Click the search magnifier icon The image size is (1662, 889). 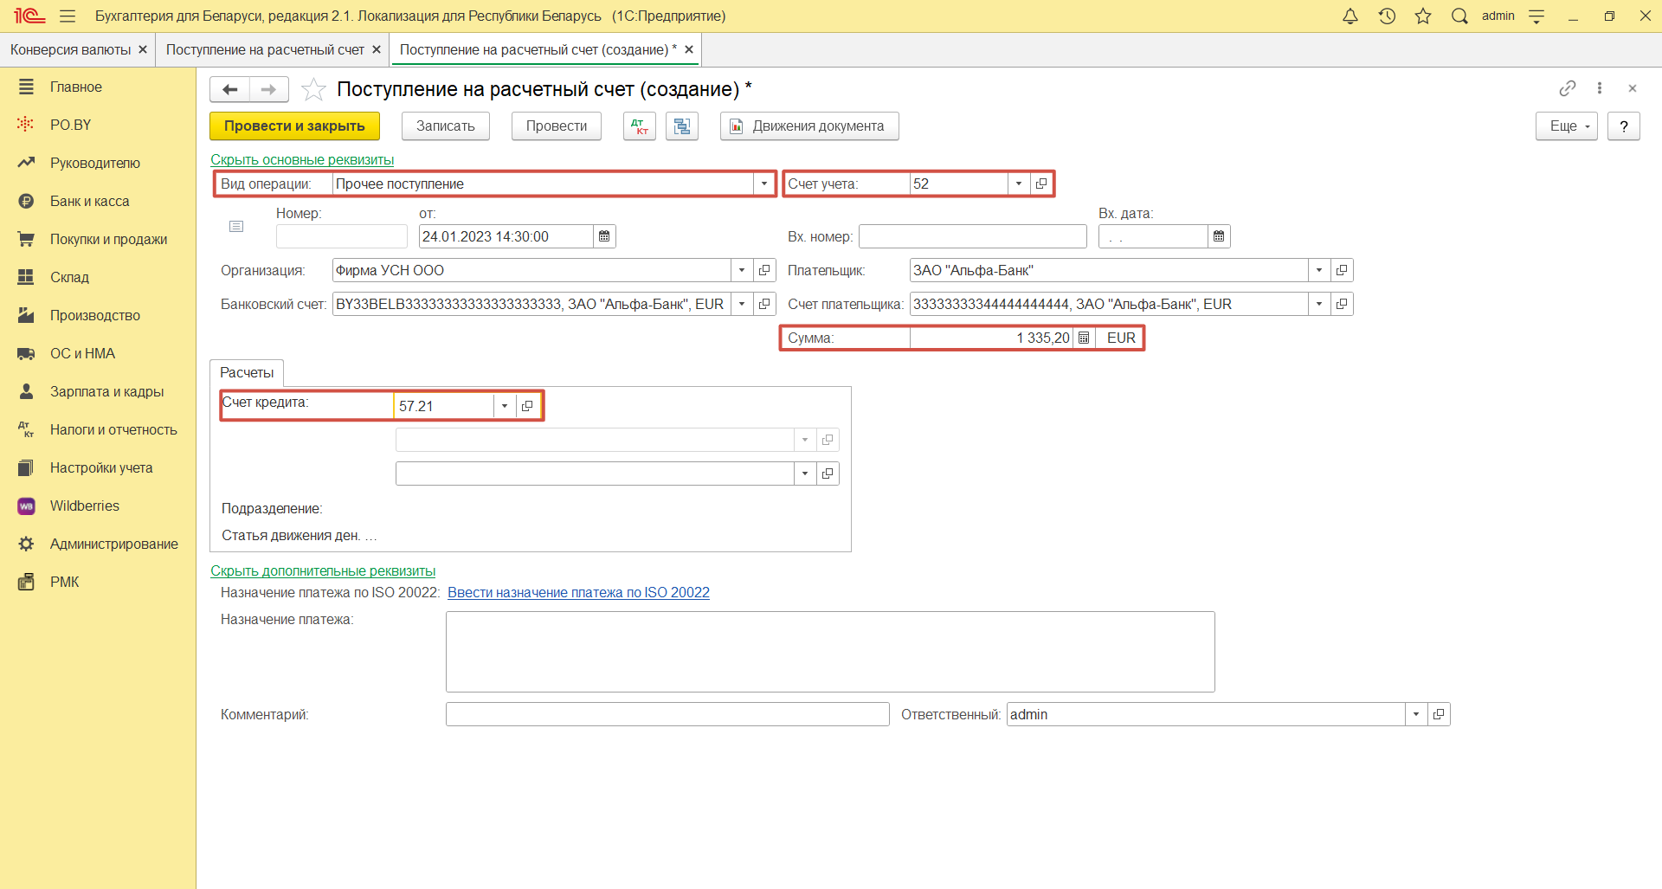tap(1459, 16)
